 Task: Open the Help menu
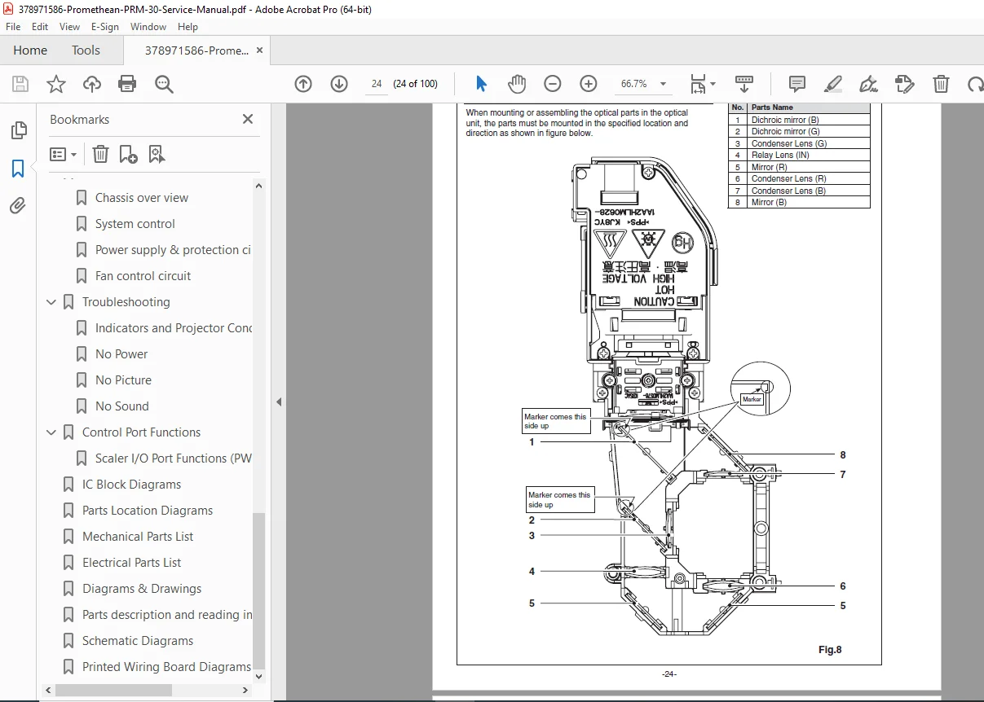(x=188, y=26)
